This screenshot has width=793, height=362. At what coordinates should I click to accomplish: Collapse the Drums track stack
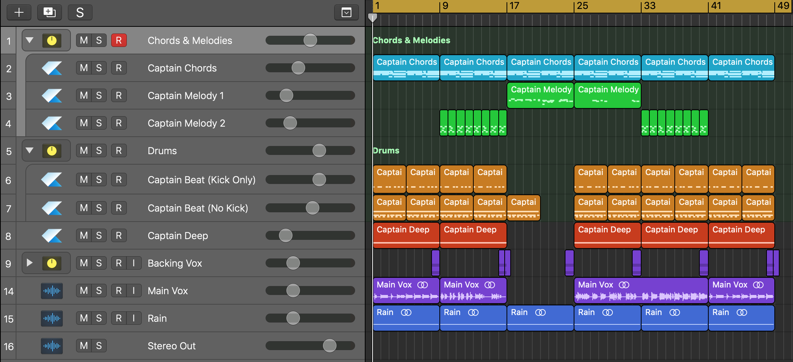30,150
